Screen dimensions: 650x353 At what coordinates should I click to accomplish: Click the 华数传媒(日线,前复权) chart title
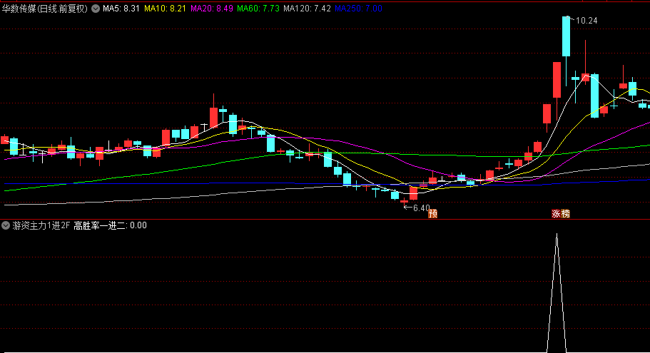pyautogui.click(x=45, y=9)
